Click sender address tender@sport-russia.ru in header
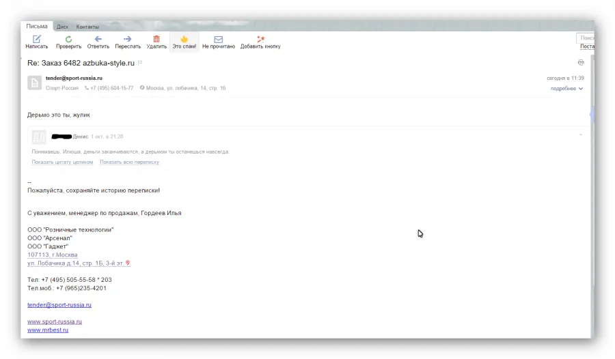 coord(74,78)
